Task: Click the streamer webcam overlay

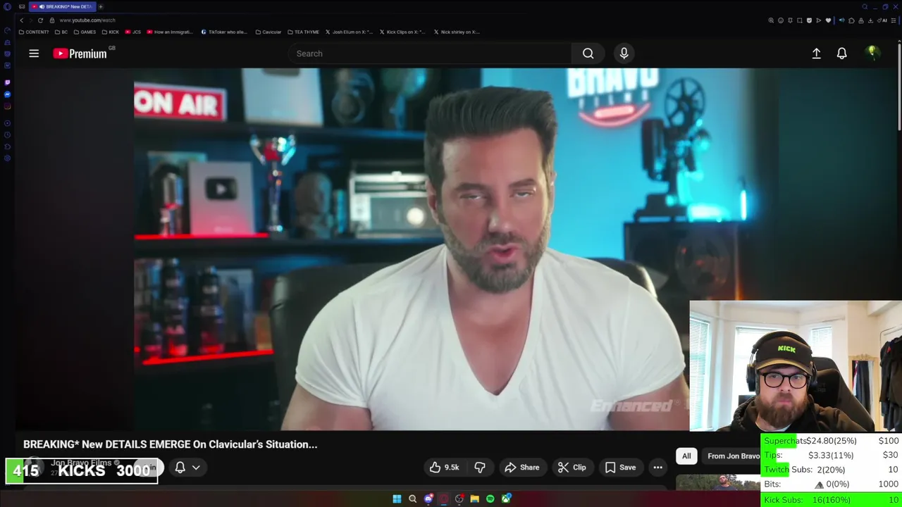Action: pos(796,365)
